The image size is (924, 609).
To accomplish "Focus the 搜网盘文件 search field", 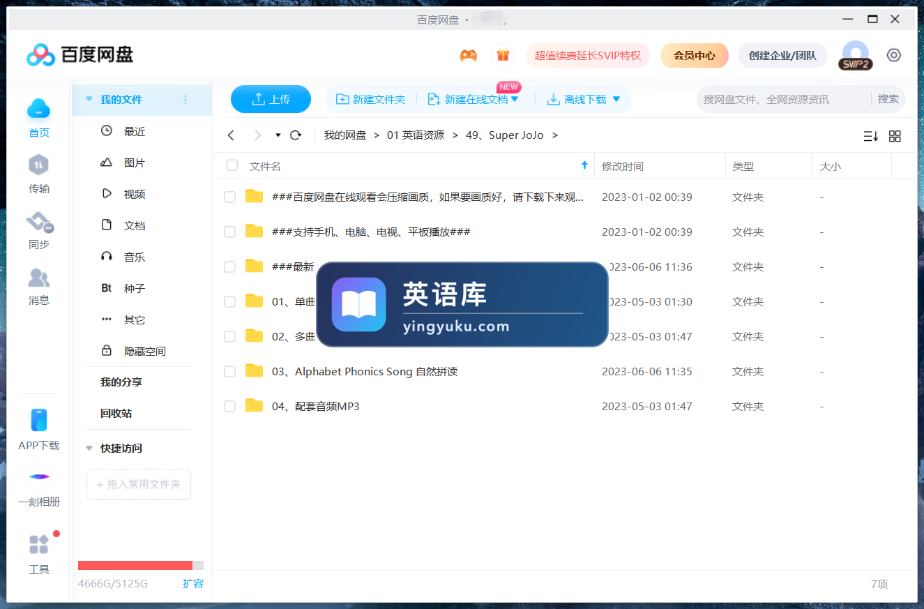I will click(x=782, y=99).
